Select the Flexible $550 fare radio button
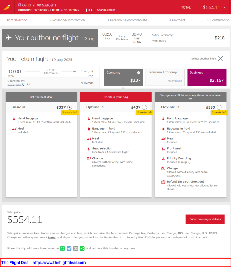This screenshot has width=231, height=267. 219,107
